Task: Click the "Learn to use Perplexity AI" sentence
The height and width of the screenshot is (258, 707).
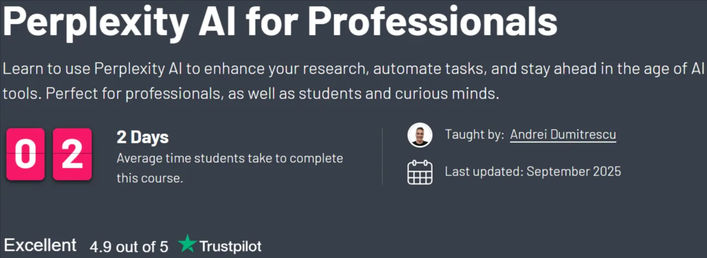Action: tap(353, 70)
